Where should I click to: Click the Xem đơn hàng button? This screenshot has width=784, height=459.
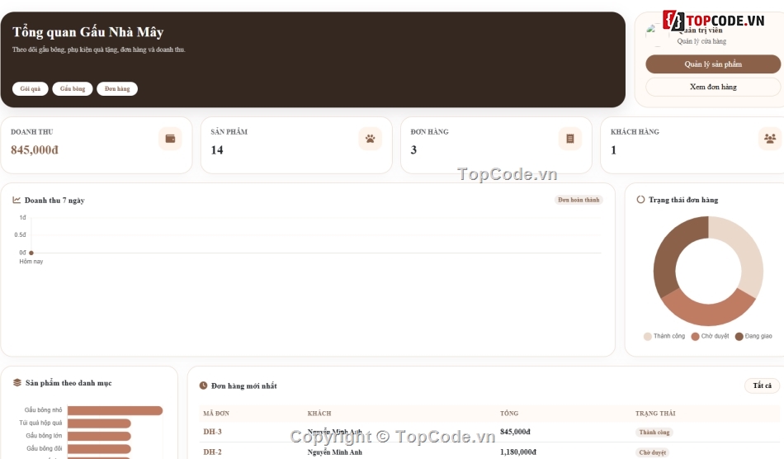pos(713,87)
